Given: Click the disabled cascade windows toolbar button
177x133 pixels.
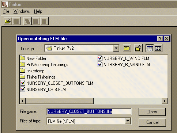Looking at the screenshot, I should (27, 21).
